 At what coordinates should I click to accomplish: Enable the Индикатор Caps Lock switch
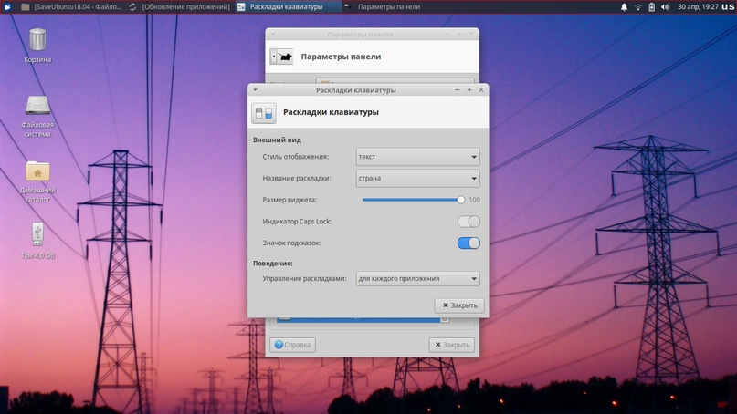point(469,222)
